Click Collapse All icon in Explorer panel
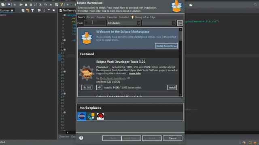Viewport: 259px width, 145px height. coord(23,10)
